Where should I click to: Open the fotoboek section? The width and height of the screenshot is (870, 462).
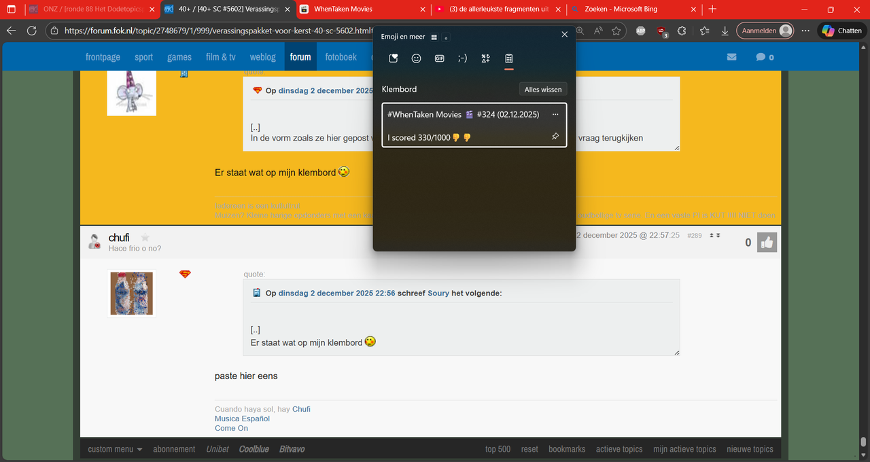(x=341, y=57)
